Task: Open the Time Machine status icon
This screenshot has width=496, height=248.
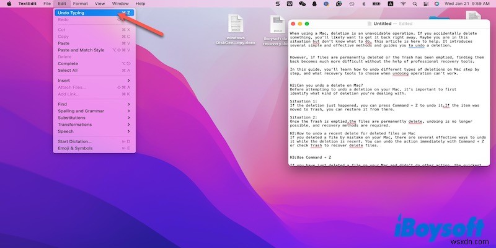Action: point(352,4)
